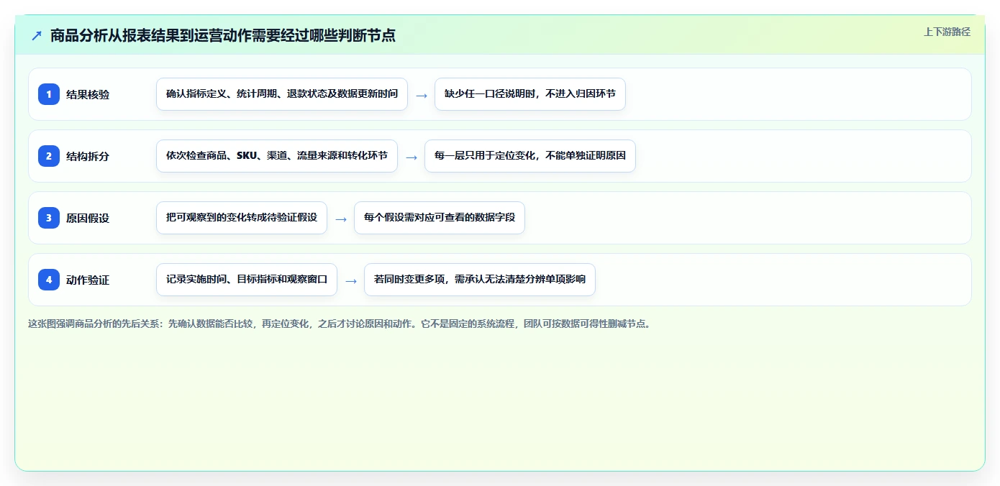1000x486 pixels.
Task: Click the arrow in the 结果核验 row
Action: pyautogui.click(x=422, y=95)
